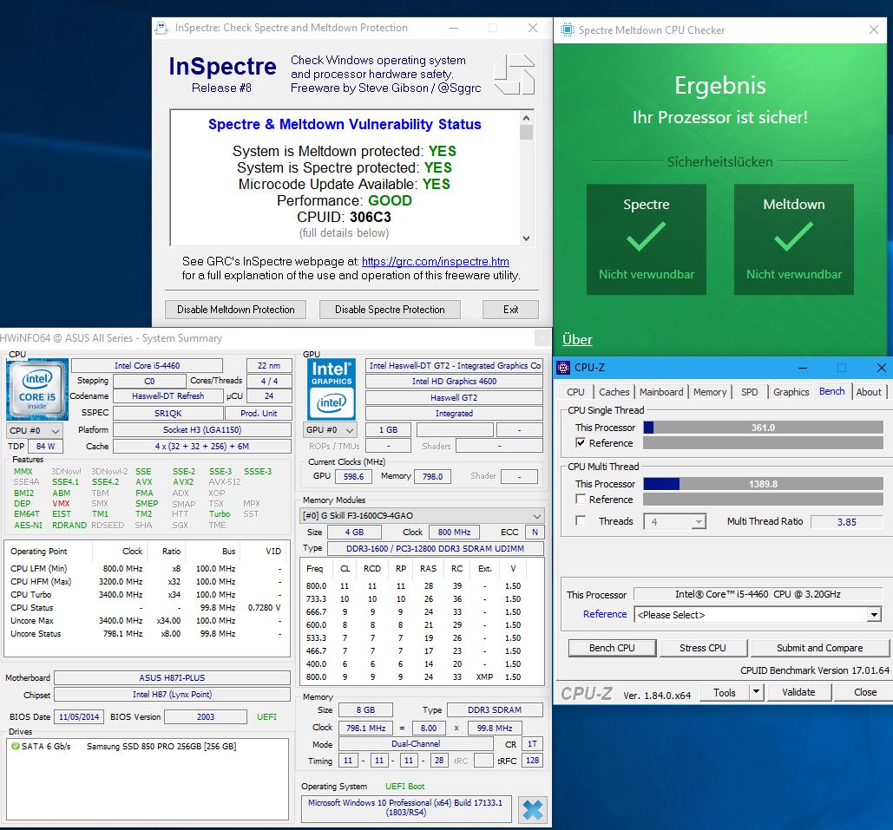Click the GRC logo graphic in InSpectre
The image size is (893, 830).
(515, 74)
